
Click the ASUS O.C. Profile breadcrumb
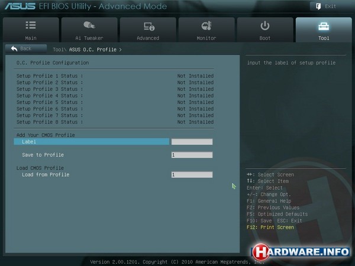point(93,50)
